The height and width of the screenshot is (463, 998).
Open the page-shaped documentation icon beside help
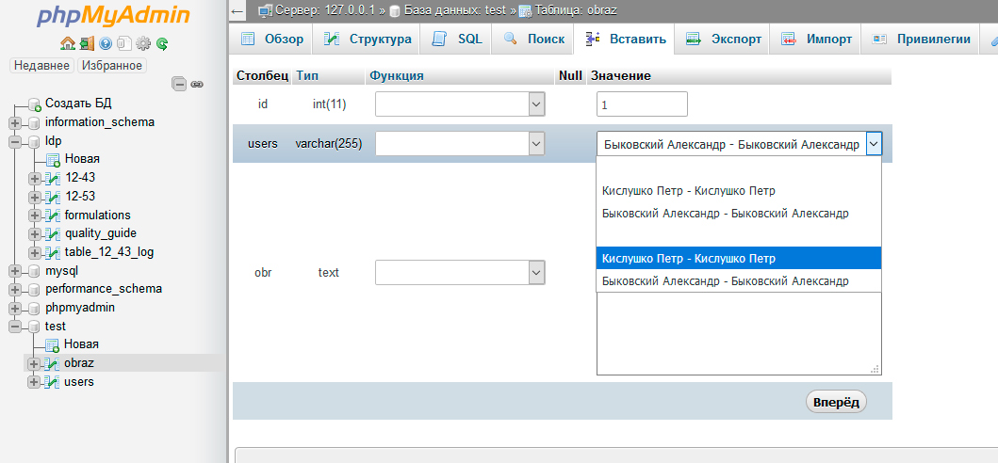124,43
